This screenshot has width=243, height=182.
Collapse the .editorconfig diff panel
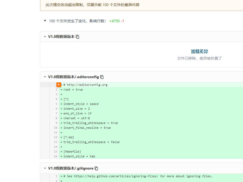pyautogui.click(x=45, y=77)
